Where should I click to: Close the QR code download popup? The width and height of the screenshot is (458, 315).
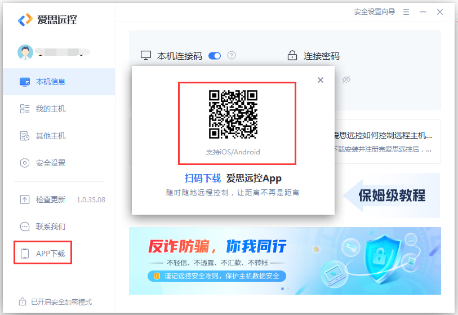coord(321,80)
